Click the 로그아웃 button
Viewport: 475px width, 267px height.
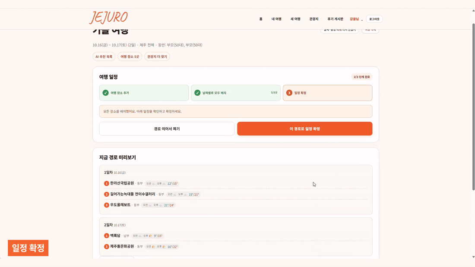(x=374, y=19)
